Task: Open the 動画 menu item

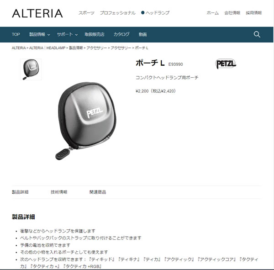Action: pyautogui.click(x=143, y=34)
